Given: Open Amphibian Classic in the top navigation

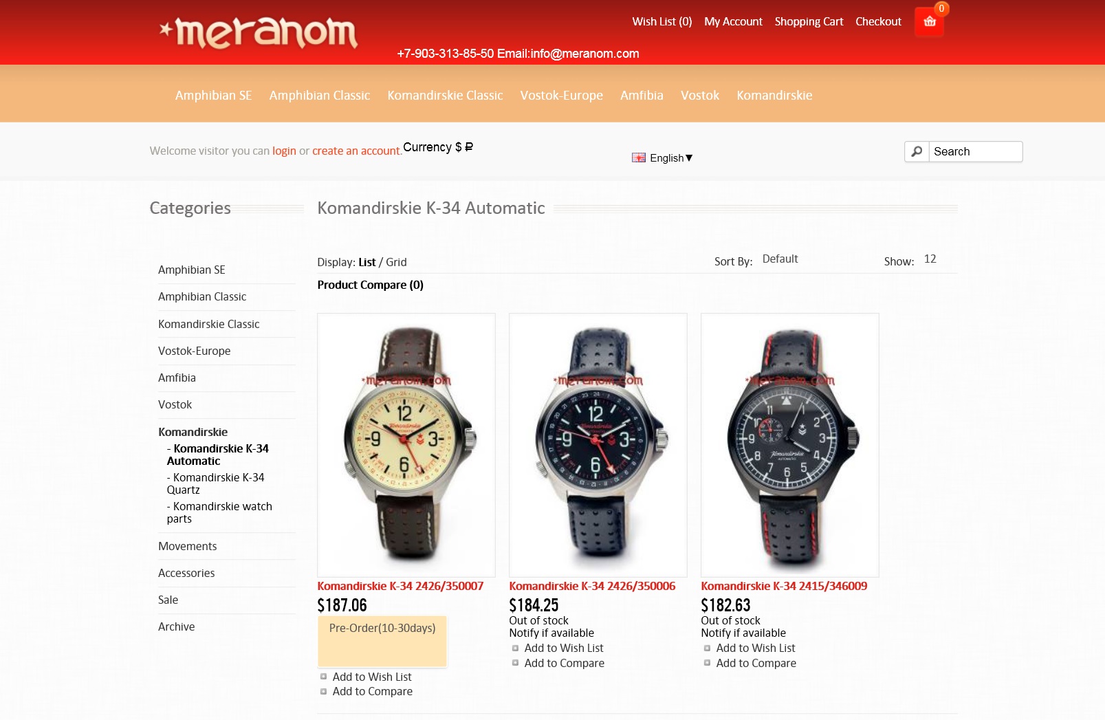Looking at the screenshot, I should pyautogui.click(x=320, y=95).
